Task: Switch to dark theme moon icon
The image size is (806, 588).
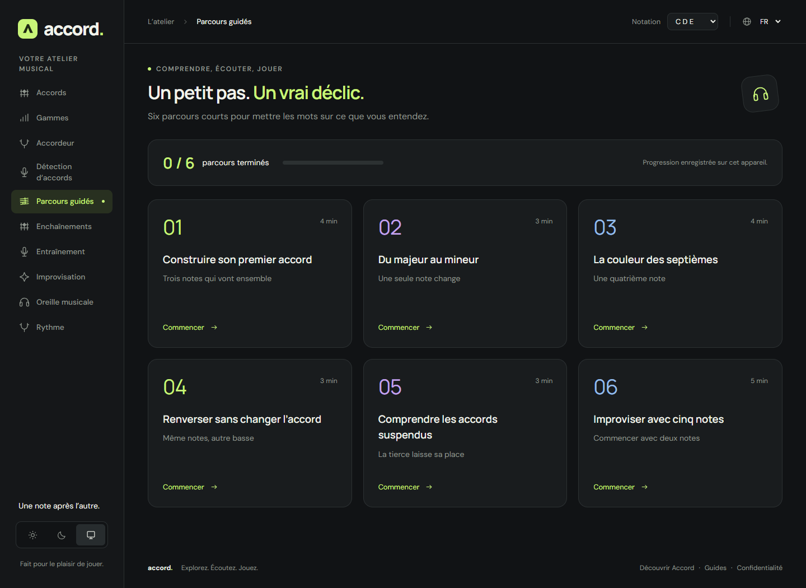Action: (x=62, y=535)
